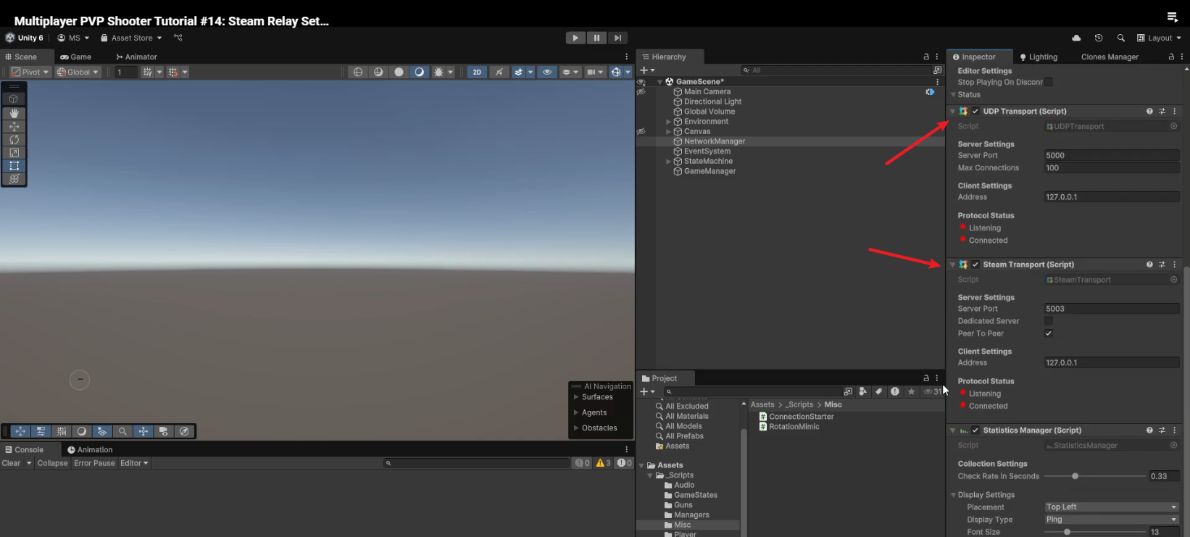
Task: Select the Scale tool
Action: (14, 152)
